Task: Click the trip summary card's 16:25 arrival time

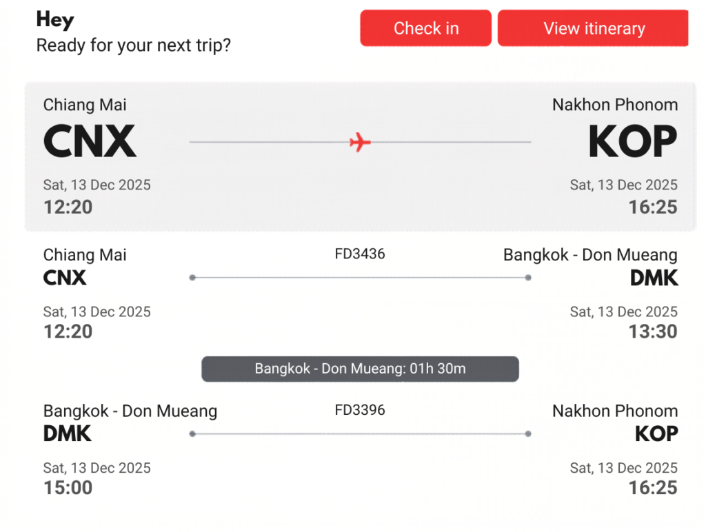Action: coord(652,207)
